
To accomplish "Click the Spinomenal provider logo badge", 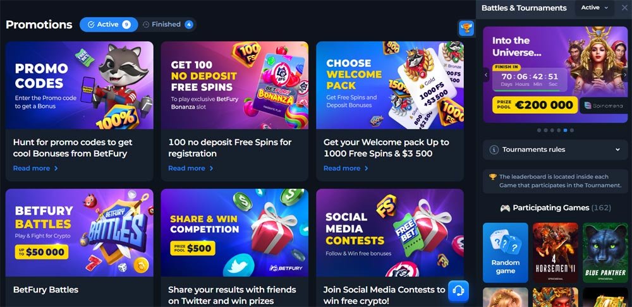I will click(604, 105).
